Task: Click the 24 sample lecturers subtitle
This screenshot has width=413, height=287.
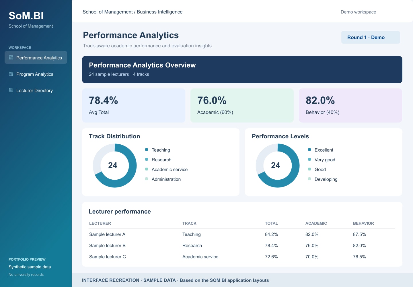Action: coord(119,74)
